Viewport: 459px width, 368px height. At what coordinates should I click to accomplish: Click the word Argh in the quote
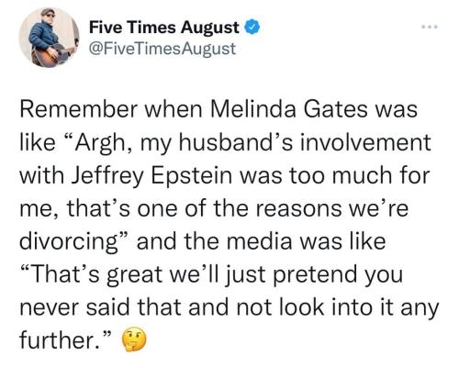[99, 143]
